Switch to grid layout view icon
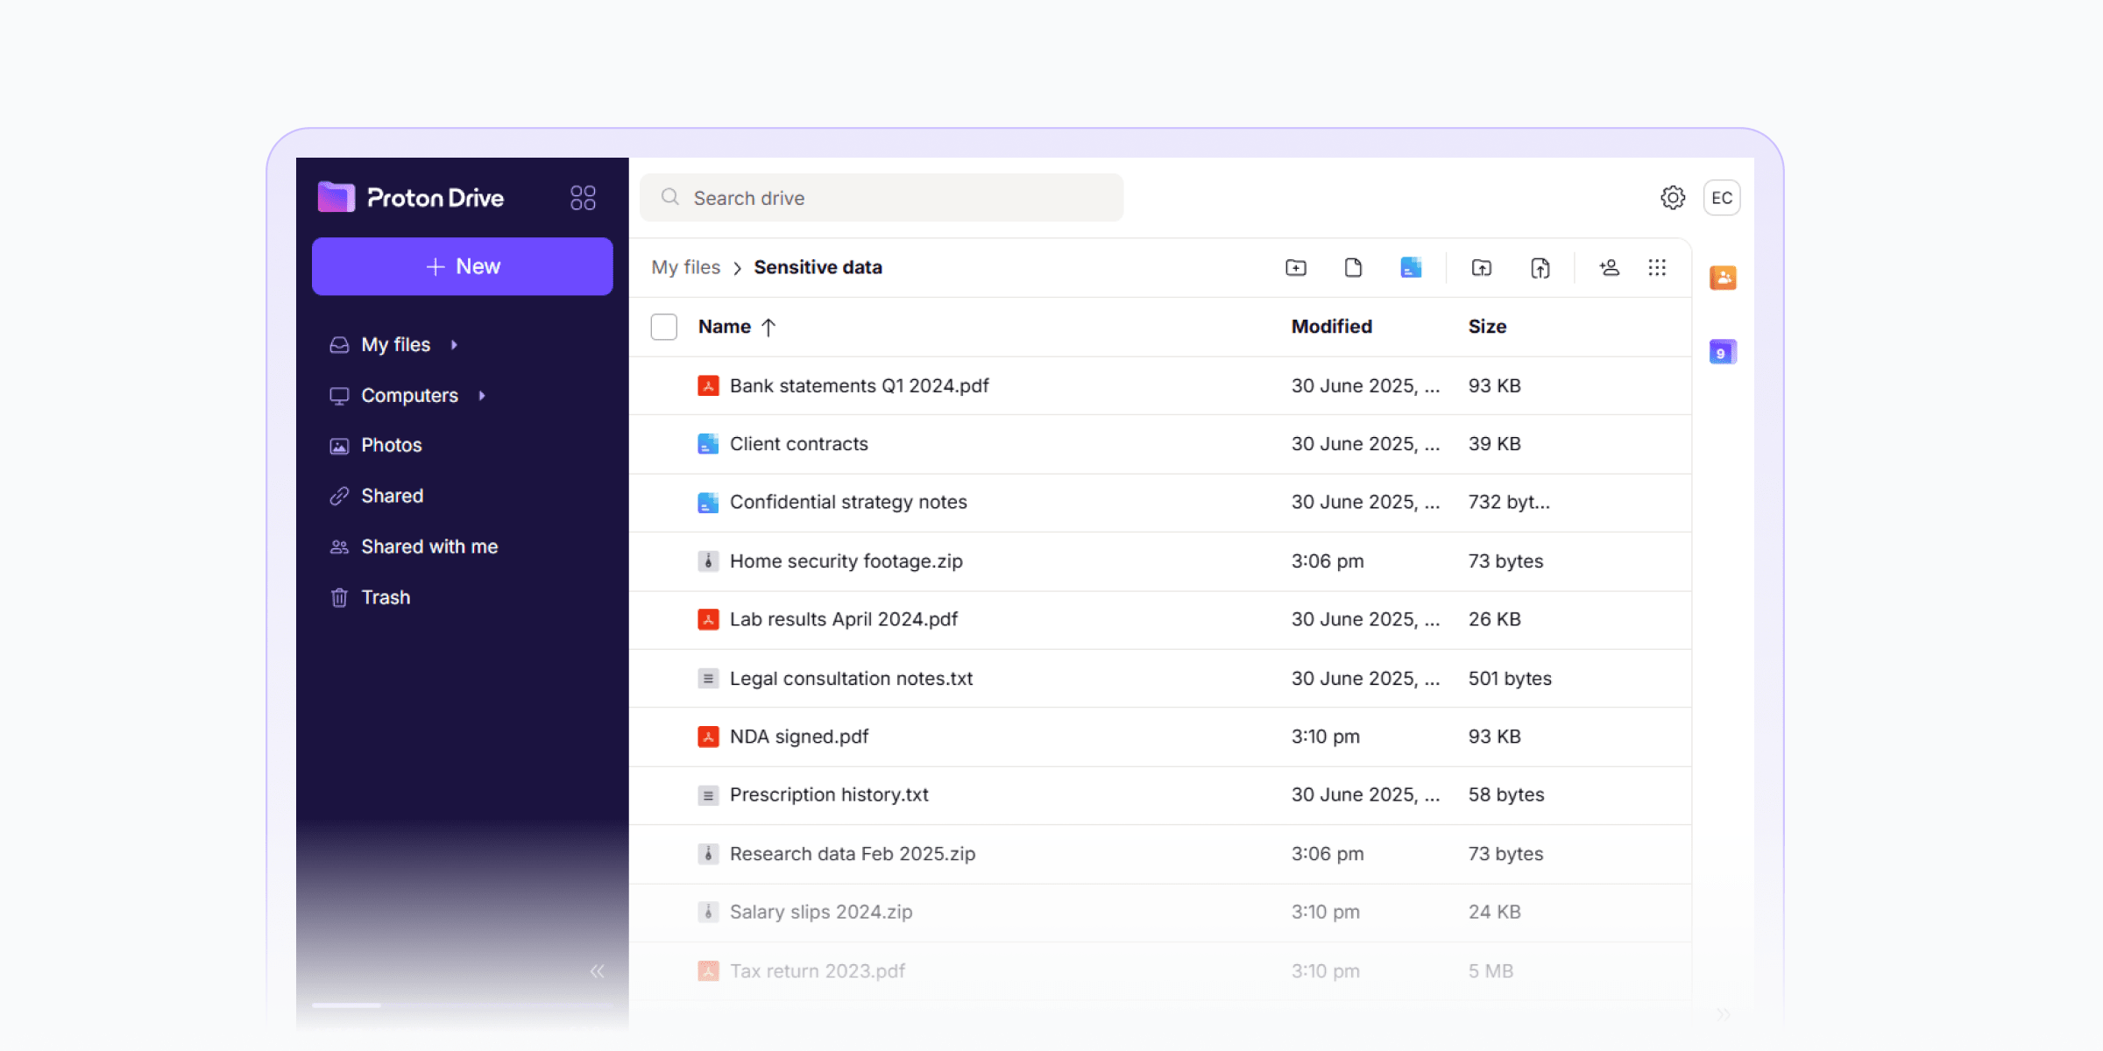This screenshot has width=2103, height=1051. point(1657,268)
